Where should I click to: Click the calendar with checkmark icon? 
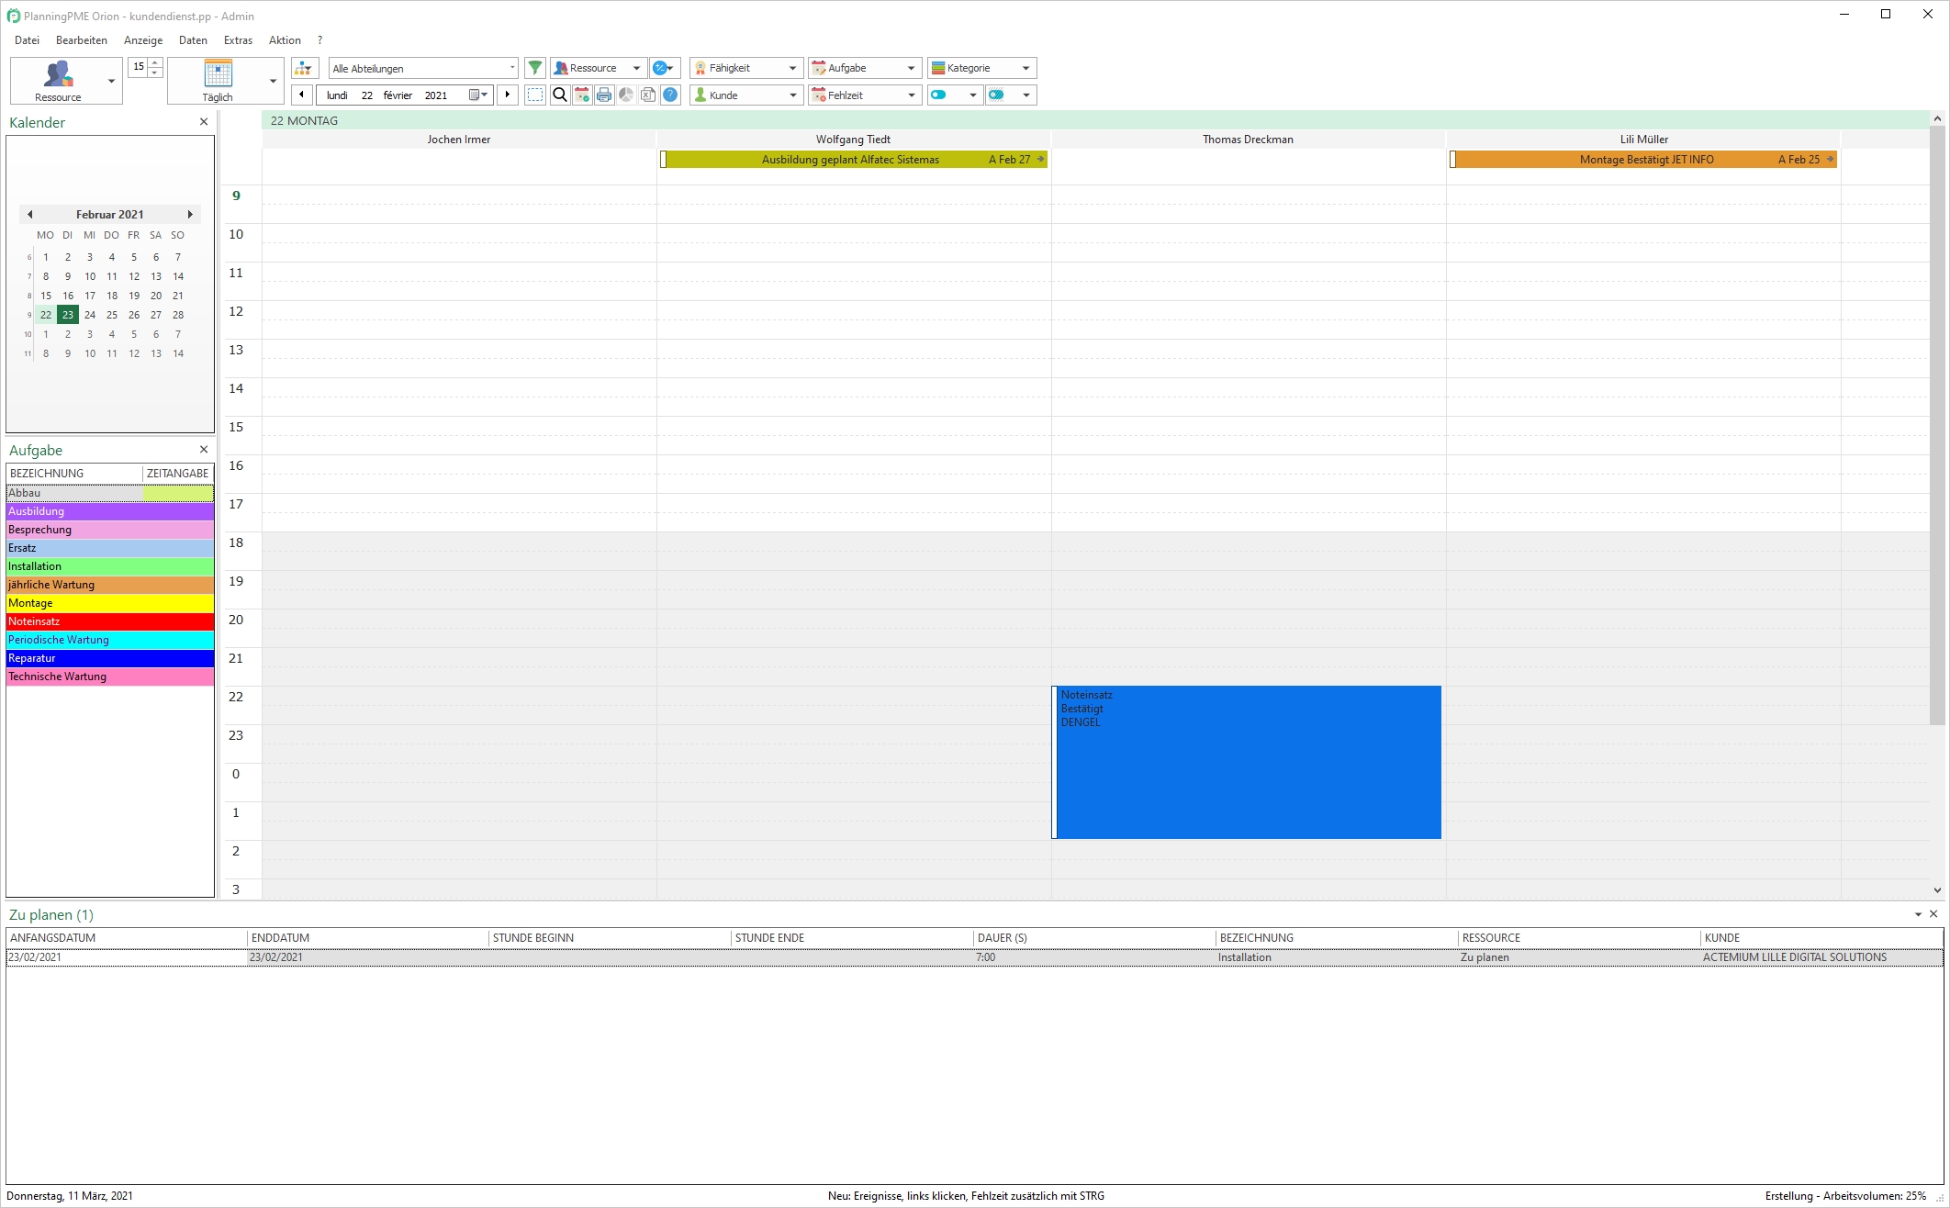tap(581, 95)
